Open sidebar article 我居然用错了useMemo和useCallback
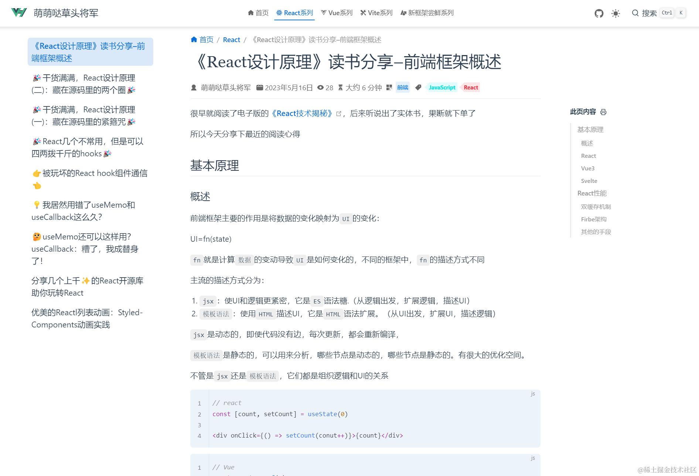This screenshot has height=476, width=699. point(91,211)
